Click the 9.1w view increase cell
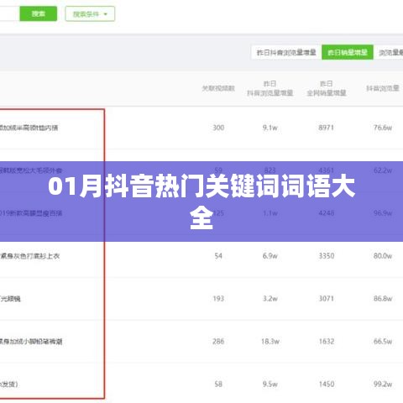This screenshot has height=403, width=403. pos(270,128)
